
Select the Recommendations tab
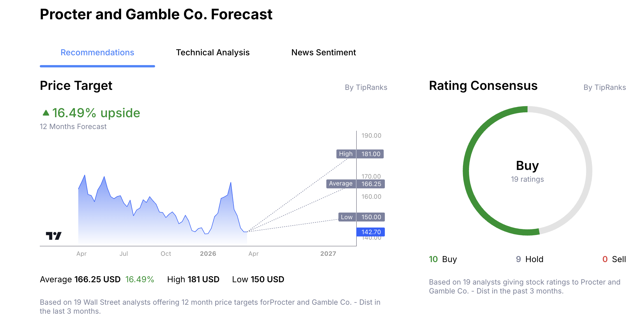click(x=97, y=52)
